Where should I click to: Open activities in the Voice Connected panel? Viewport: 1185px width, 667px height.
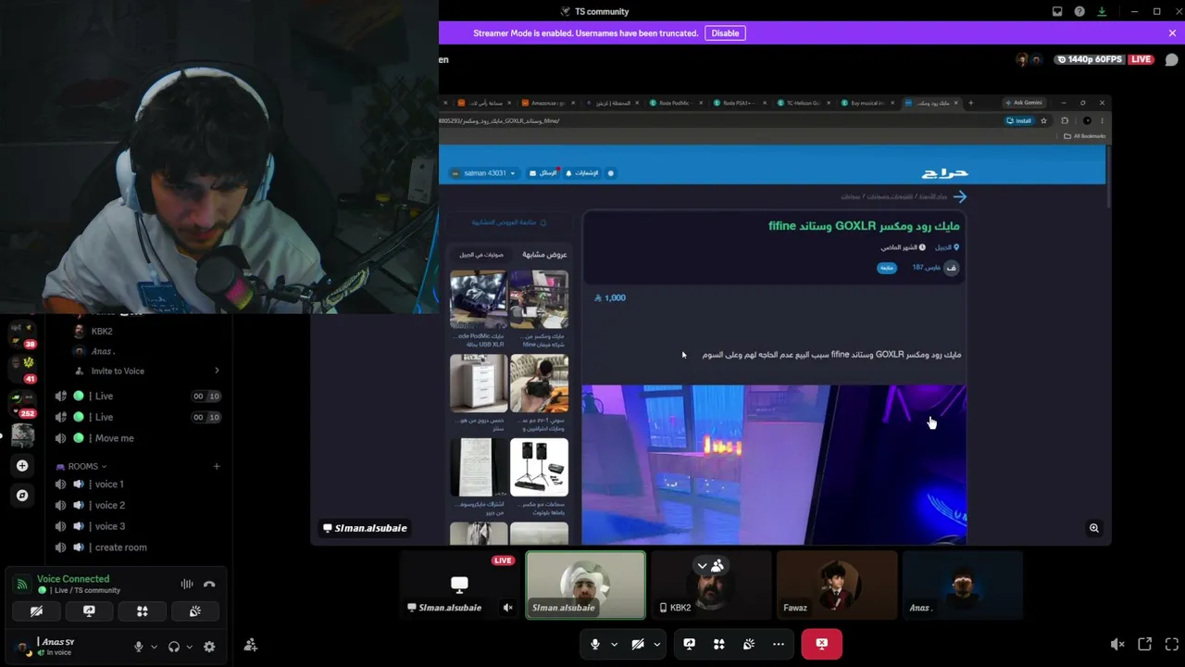tap(142, 611)
